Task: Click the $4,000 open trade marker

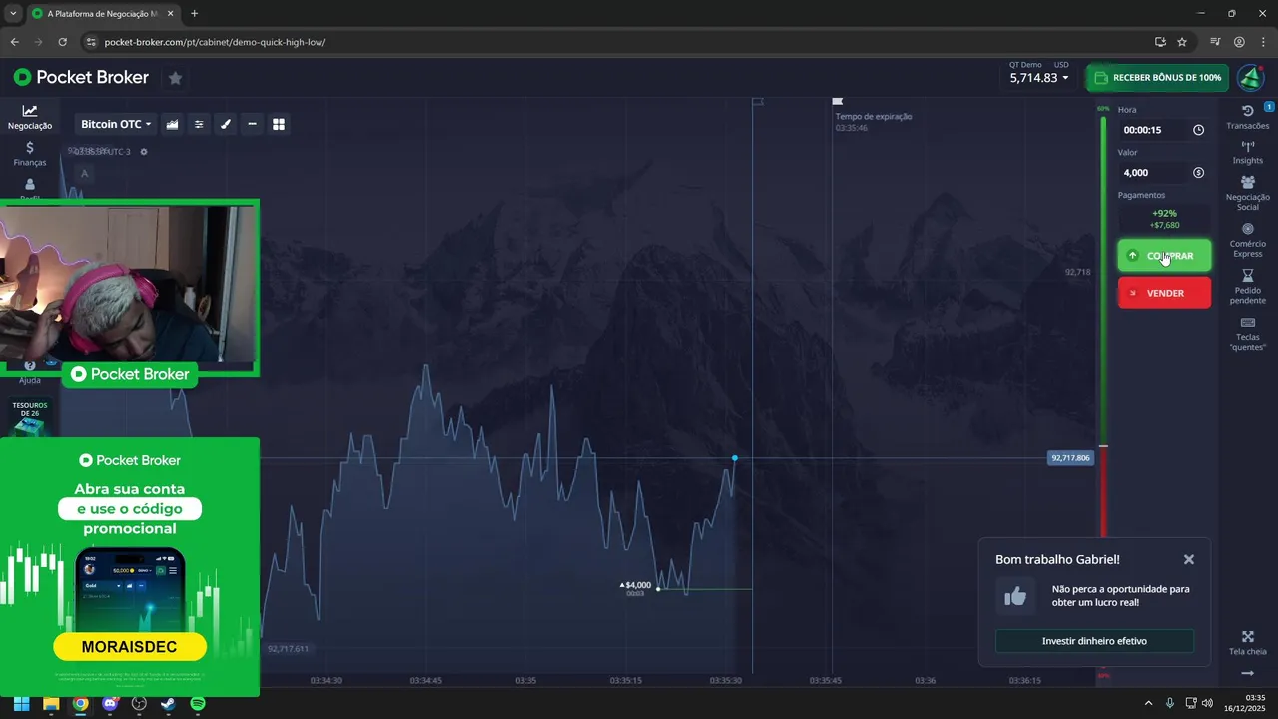Action: click(636, 585)
